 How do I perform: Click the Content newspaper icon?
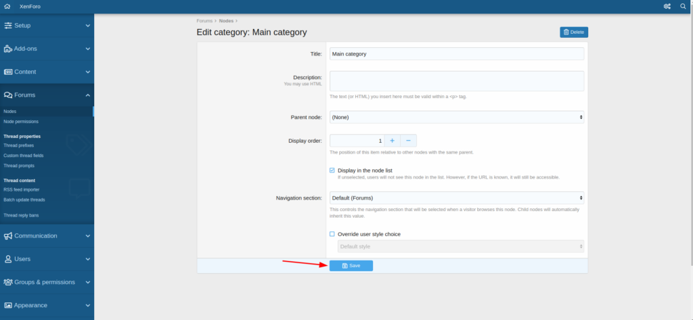(8, 72)
